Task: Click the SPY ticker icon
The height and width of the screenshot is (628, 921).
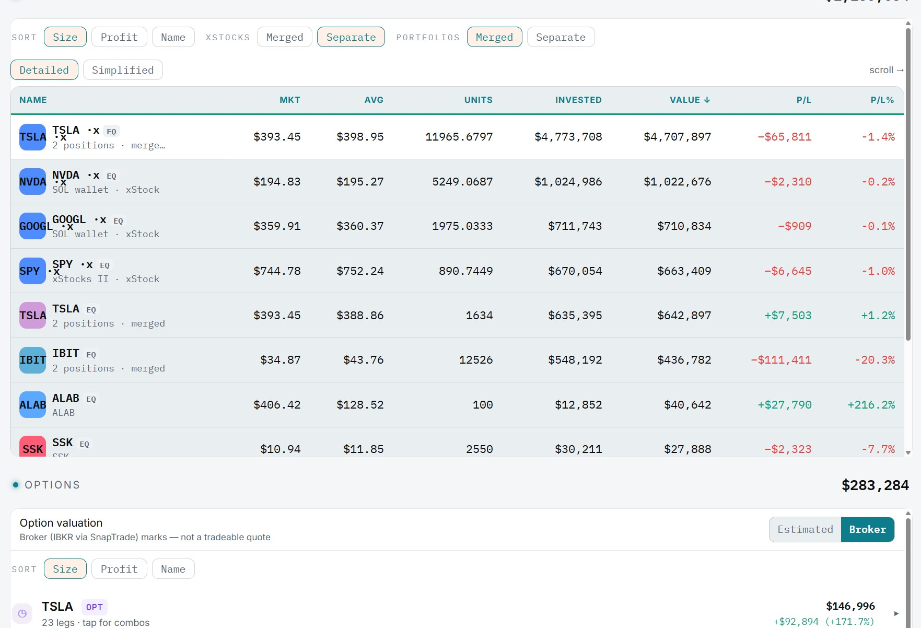Action: coord(32,271)
